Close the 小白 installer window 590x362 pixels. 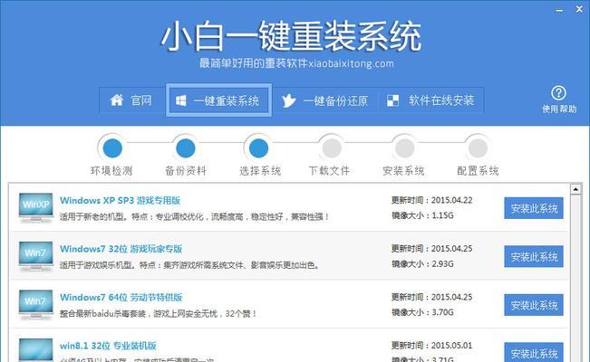click(579, 9)
